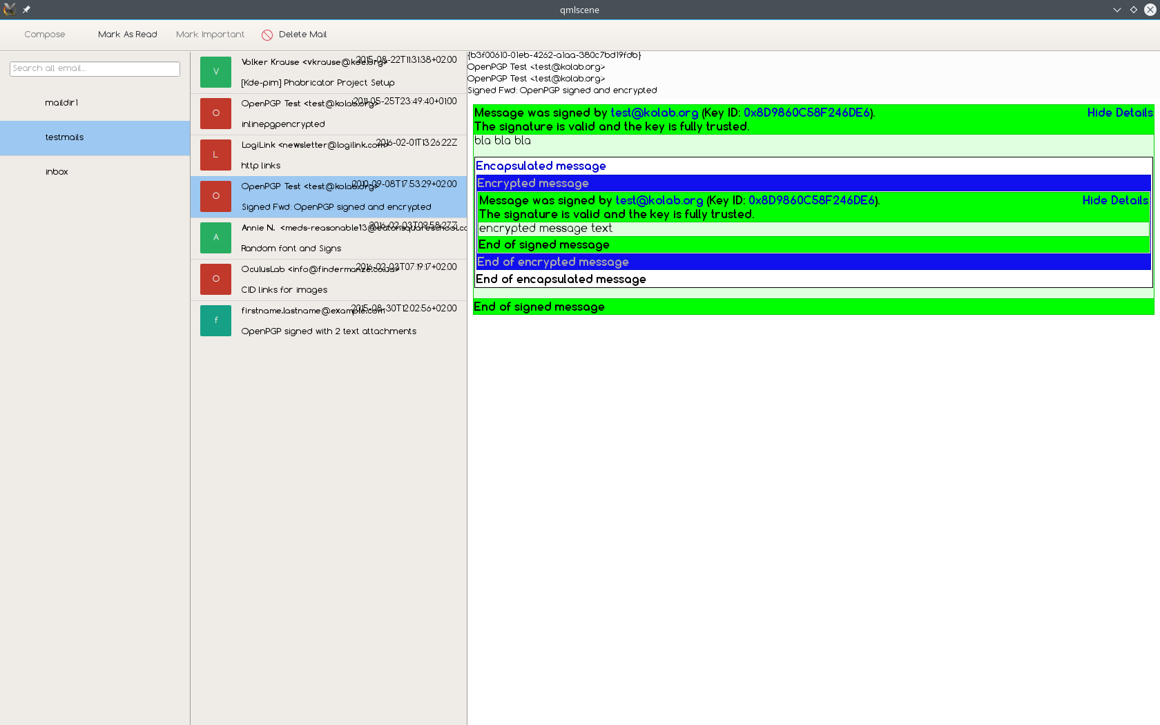Open the inbox folder

click(57, 172)
